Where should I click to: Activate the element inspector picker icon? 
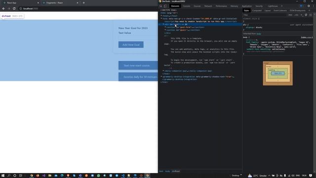(161, 6)
